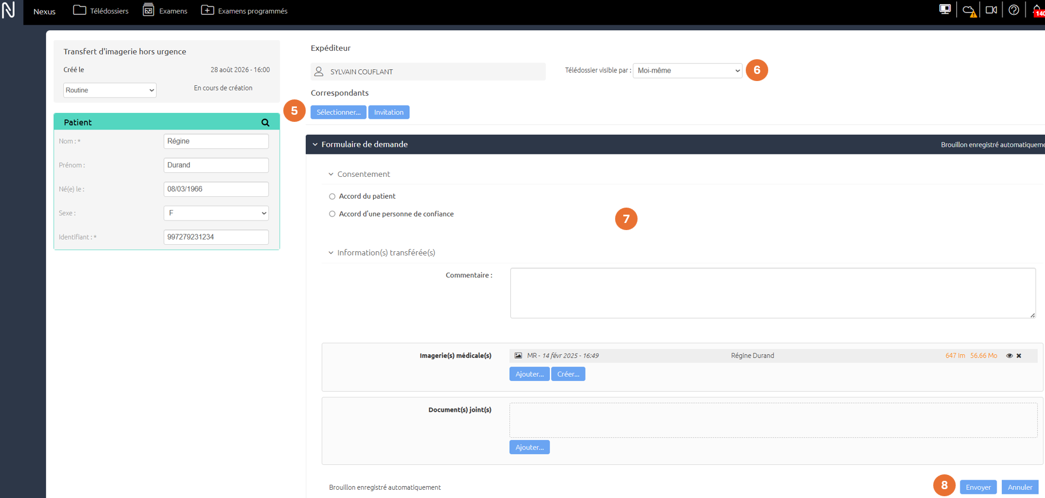
Task: Open the Examens menu
Action: (x=165, y=11)
